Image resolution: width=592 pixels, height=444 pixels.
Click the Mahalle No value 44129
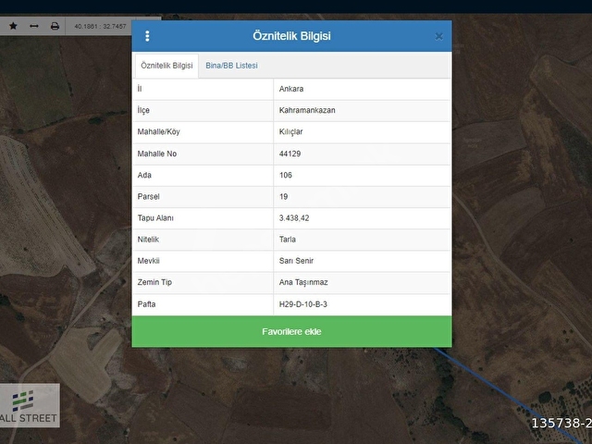click(290, 154)
